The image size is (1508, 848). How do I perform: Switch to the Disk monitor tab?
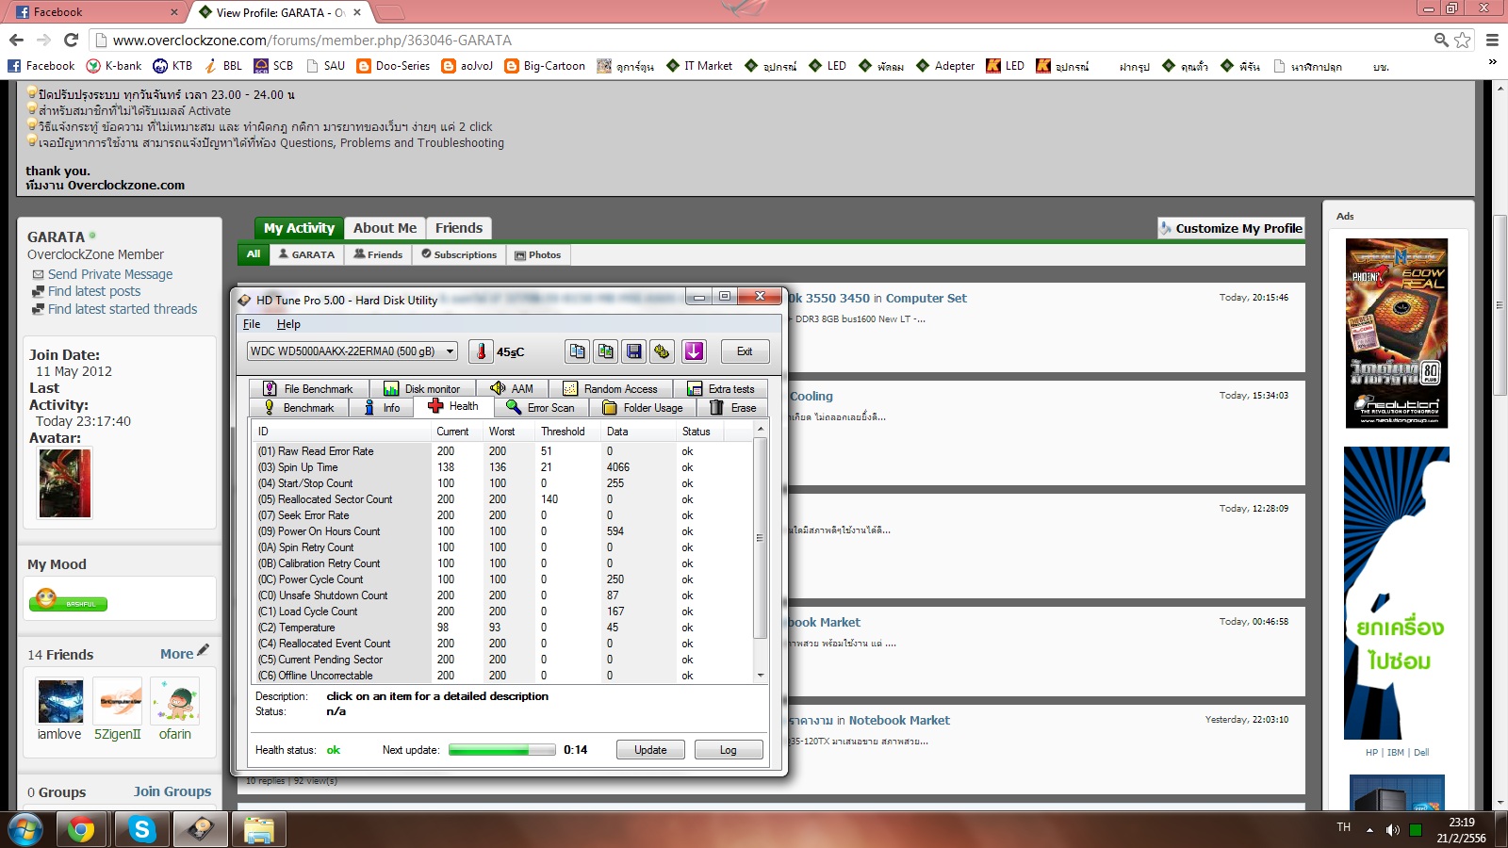pos(422,389)
